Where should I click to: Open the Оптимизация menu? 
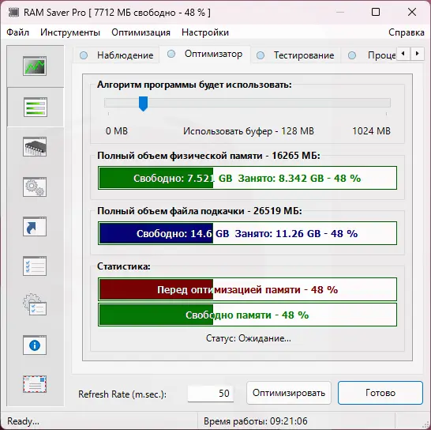point(141,32)
